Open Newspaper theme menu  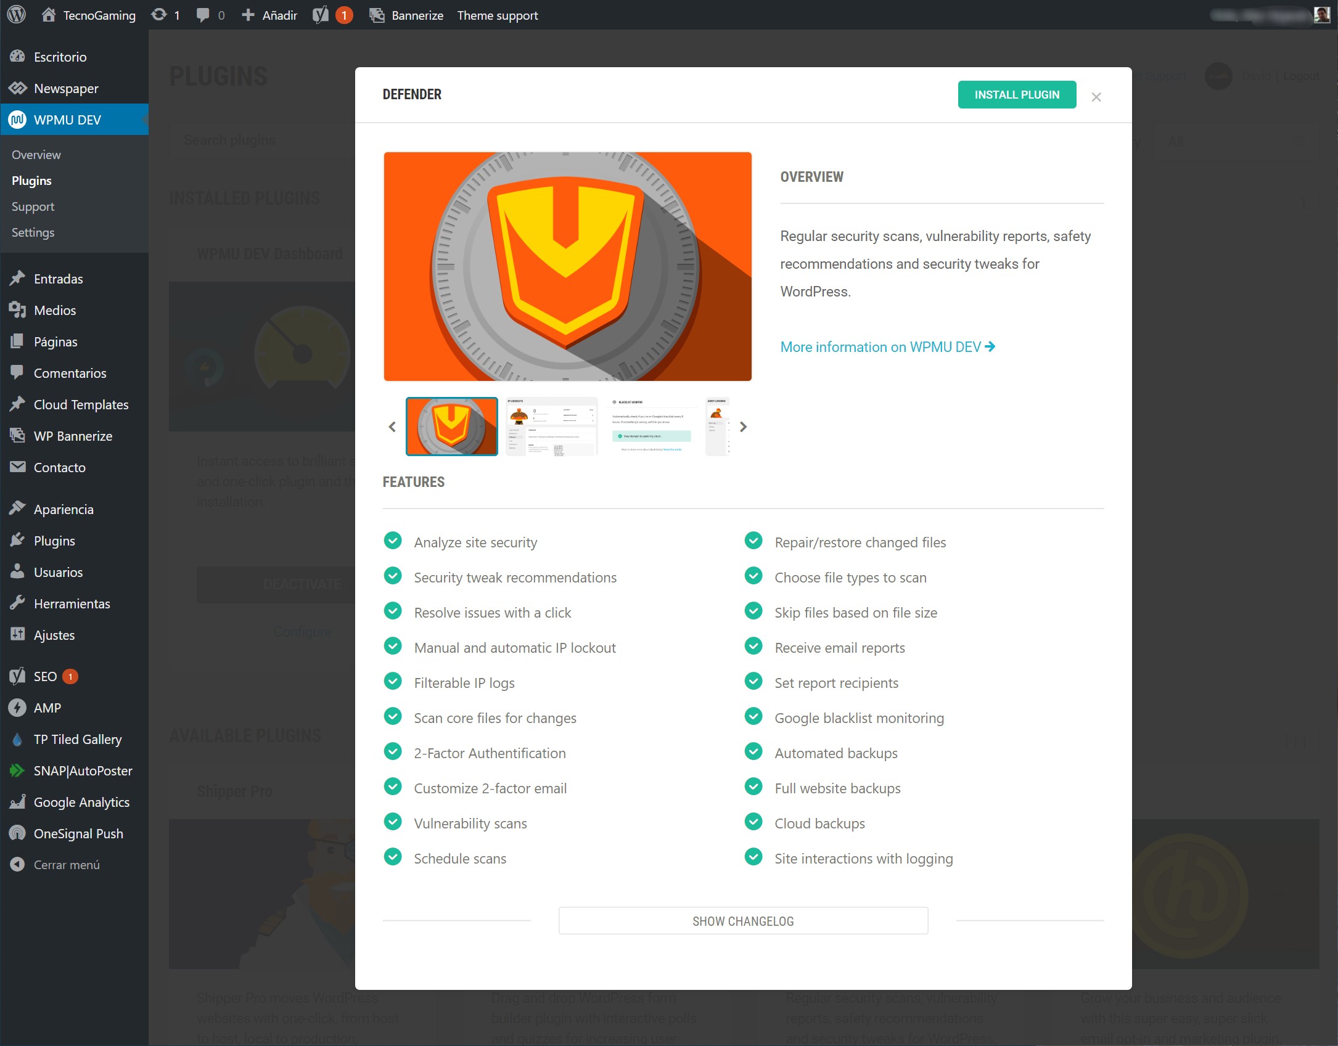(74, 88)
